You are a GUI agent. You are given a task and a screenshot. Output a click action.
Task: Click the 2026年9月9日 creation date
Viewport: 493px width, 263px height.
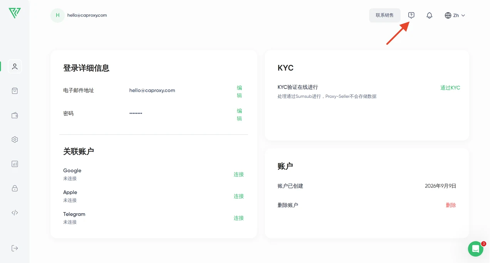[x=441, y=186]
